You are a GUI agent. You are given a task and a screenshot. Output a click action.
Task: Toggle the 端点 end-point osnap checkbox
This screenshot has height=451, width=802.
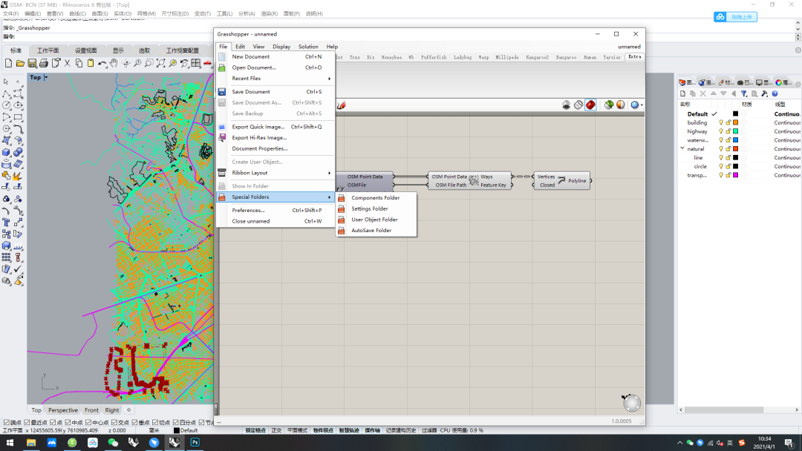click(6, 422)
